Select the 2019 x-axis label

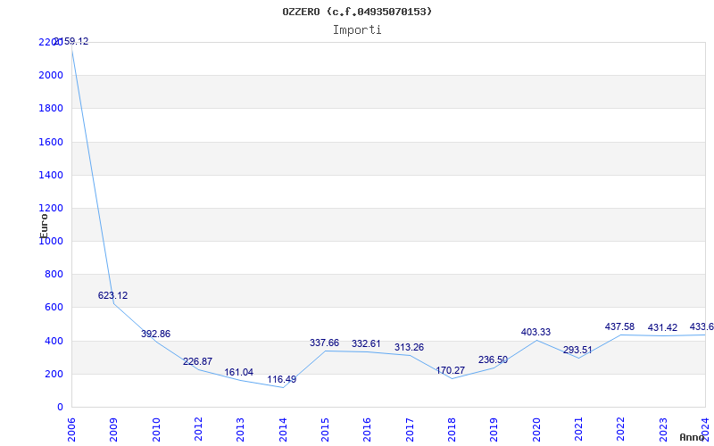pos(494,430)
